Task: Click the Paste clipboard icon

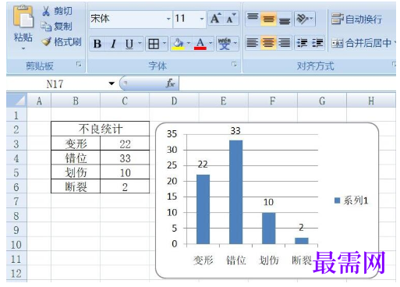Action: pyautogui.click(x=23, y=16)
